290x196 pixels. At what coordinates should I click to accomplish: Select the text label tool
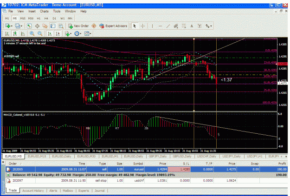(200, 26)
